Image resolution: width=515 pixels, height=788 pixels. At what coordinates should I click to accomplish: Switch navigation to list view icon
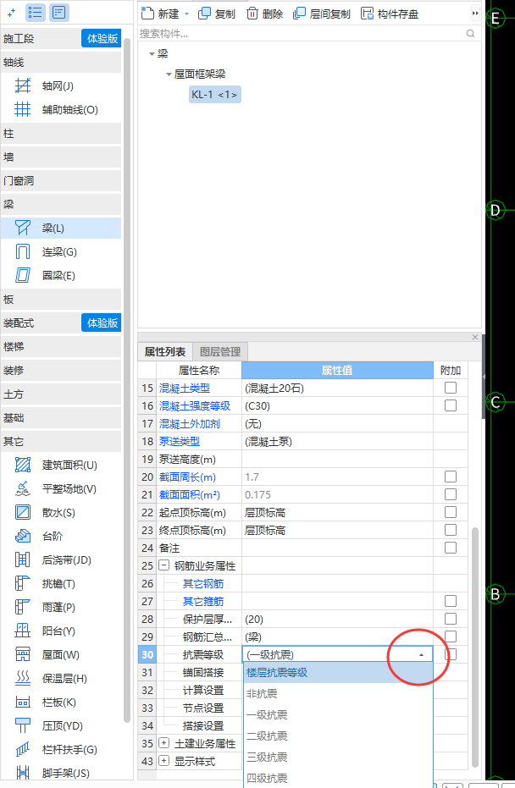tap(36, 13)
